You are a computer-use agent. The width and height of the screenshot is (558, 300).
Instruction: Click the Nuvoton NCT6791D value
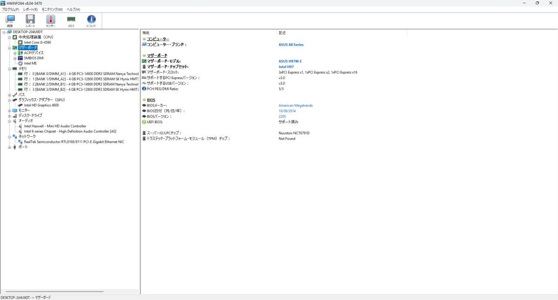[x=294, y=133]
